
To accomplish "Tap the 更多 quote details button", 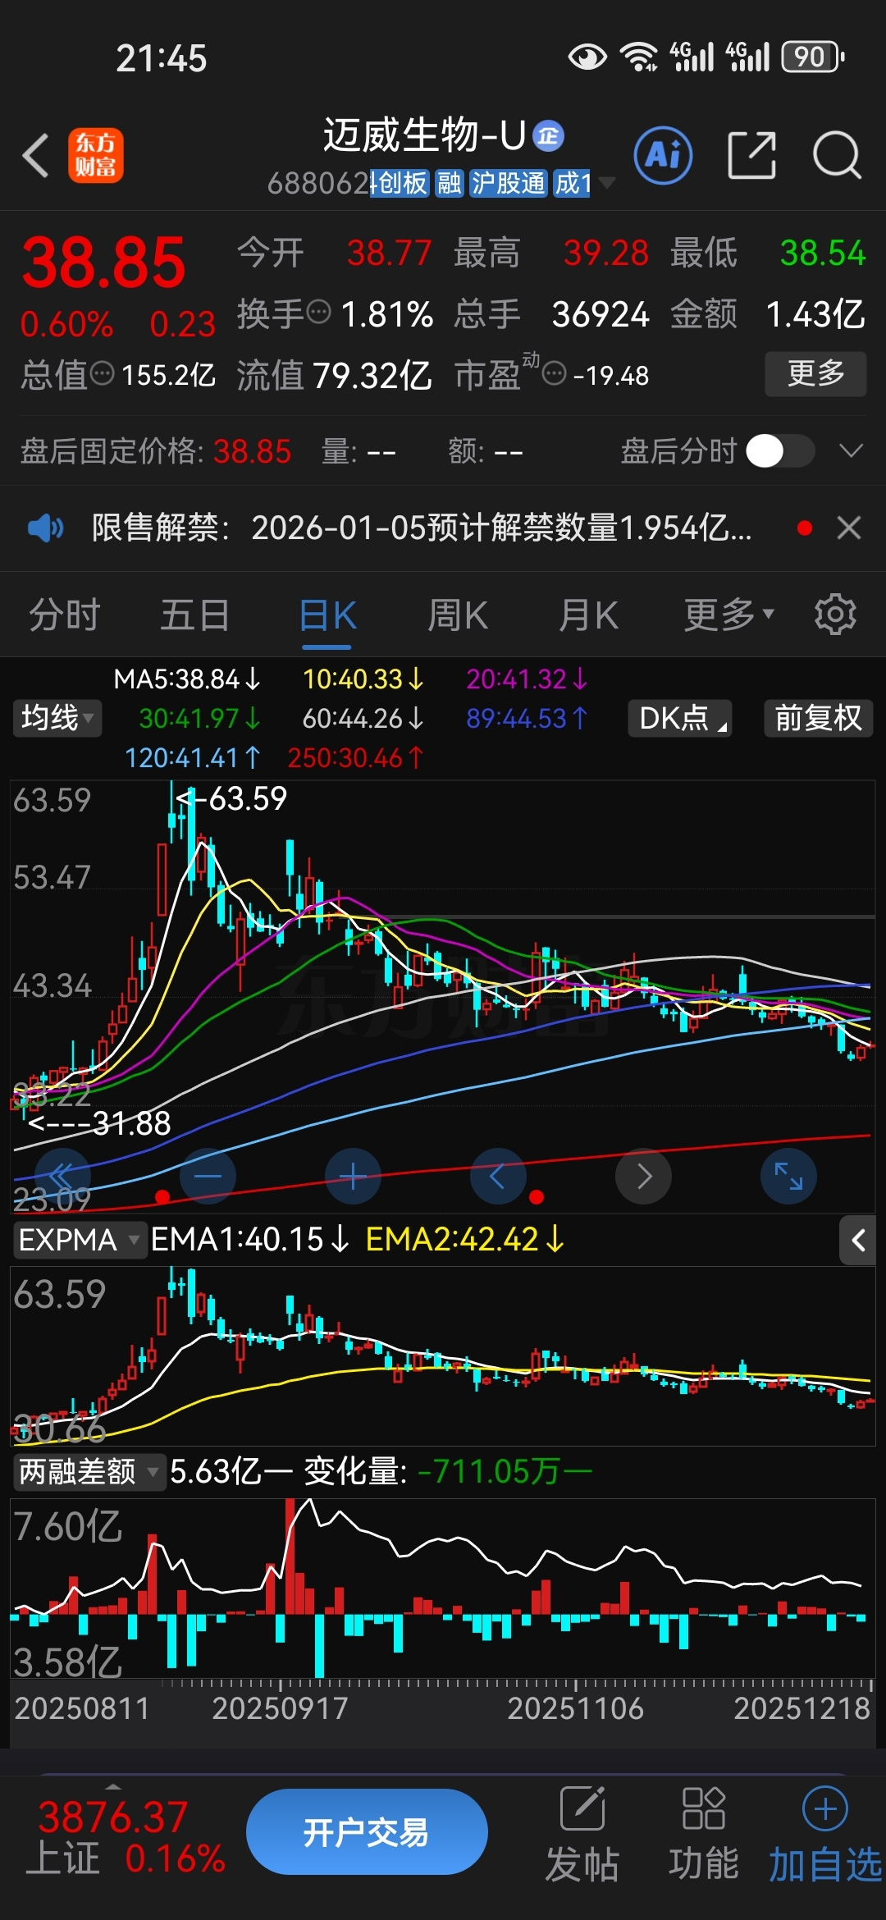I will coord(815,373).
